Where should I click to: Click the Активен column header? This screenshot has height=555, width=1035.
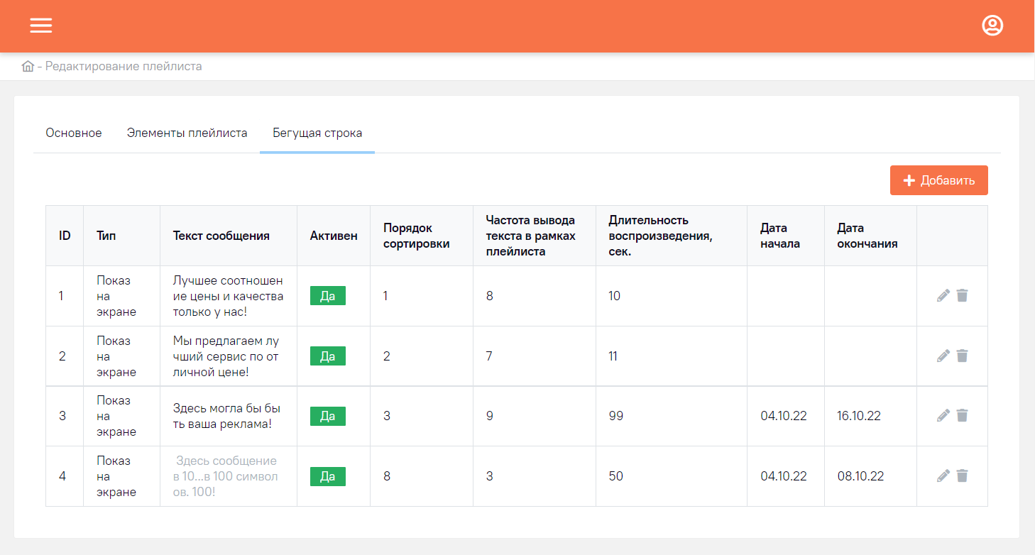pos(334,236)
